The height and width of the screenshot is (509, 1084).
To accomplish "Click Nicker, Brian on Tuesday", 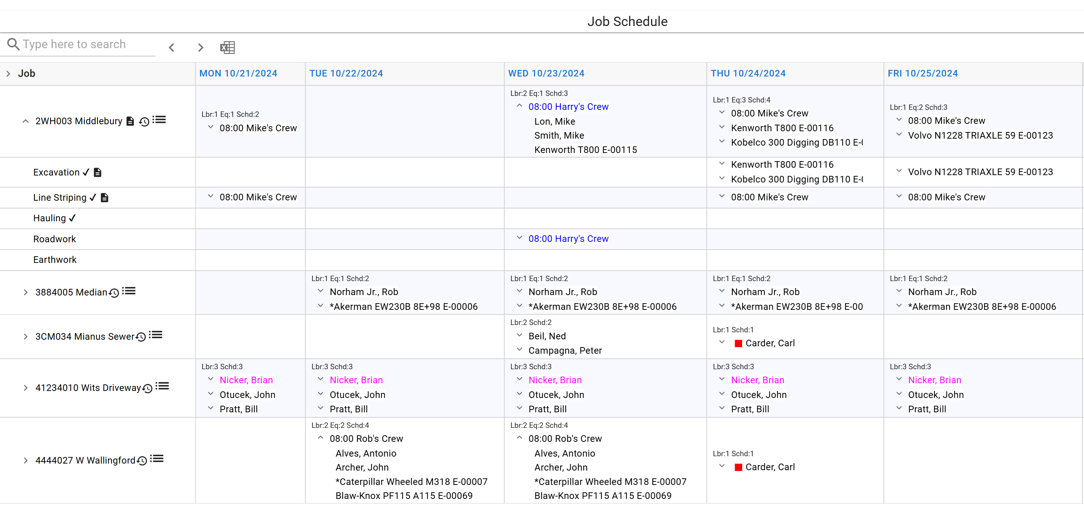I will coord(356,380).
